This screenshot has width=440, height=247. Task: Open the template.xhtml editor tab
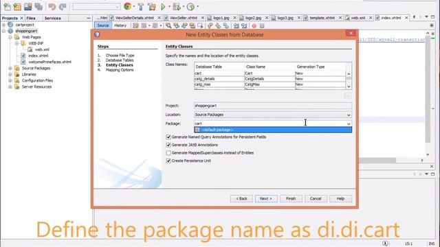coord(322,18)
